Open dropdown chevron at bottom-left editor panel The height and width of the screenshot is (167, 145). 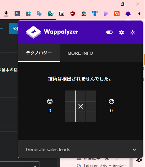(x=35, y=166)
